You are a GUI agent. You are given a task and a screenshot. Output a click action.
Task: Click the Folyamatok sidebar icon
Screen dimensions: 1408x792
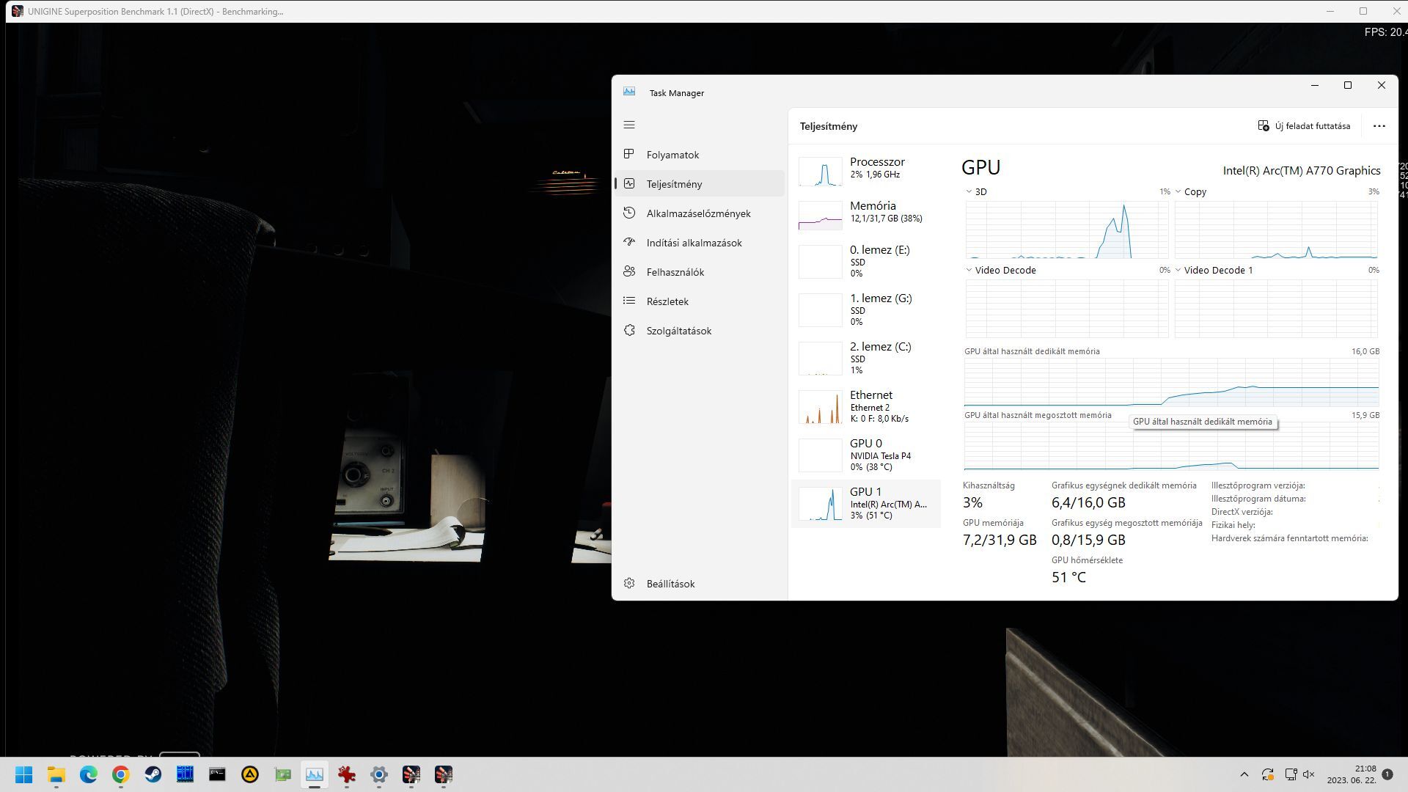pos(628,154)
